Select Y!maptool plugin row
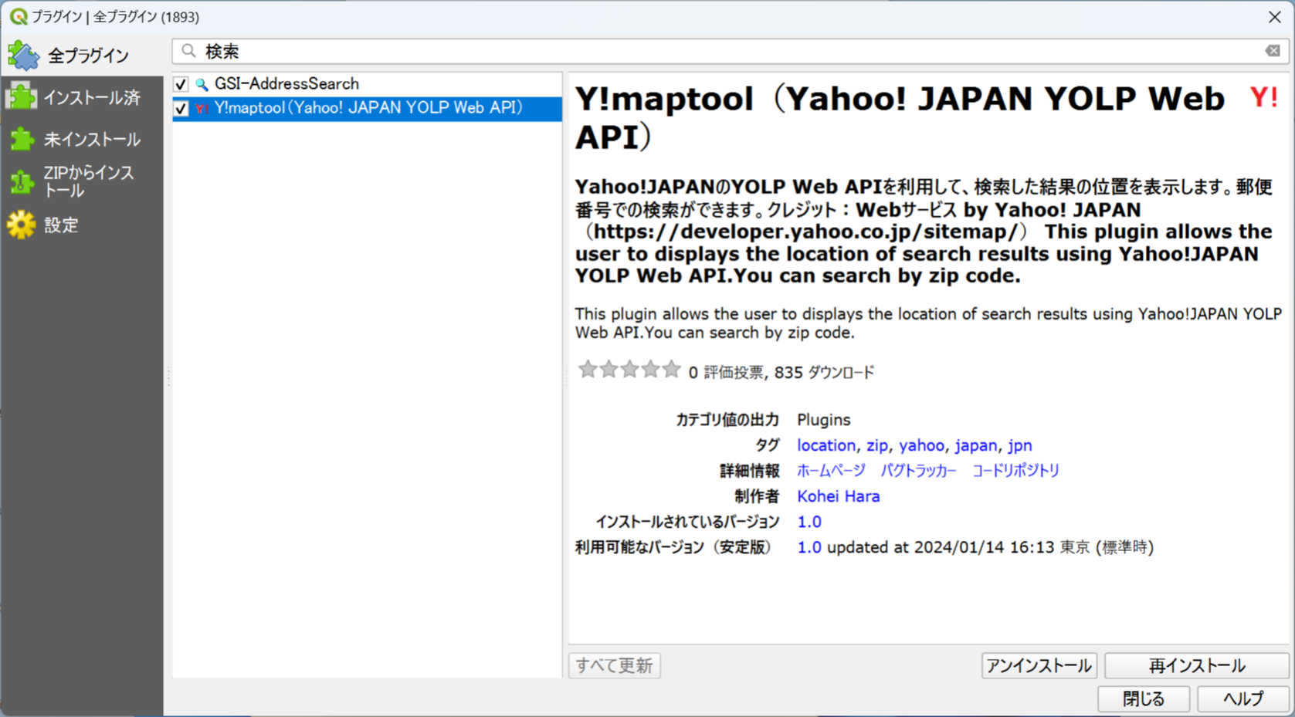The image size is (1295, 717). point(367,109)
